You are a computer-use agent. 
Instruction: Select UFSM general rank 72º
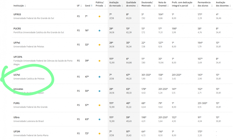(x=87, y=133)
